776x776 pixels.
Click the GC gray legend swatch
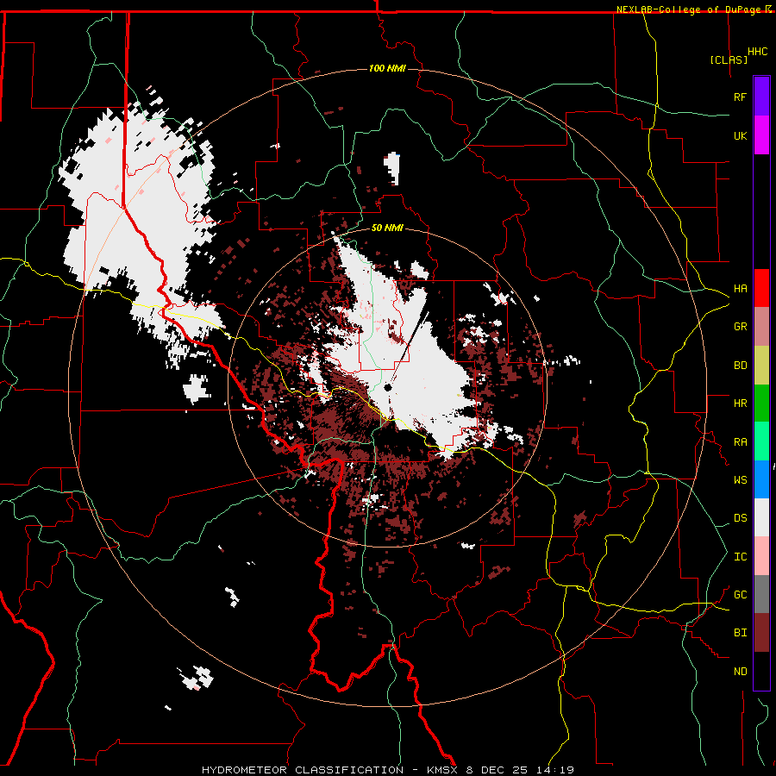[761, 594]
